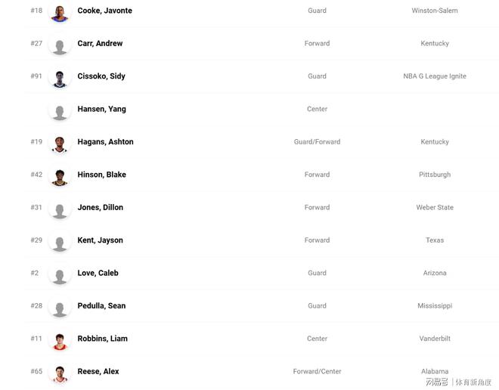Click the Hinson, Blake name link
This screenshot has height=390, width=499.
[x=101, y=175]
